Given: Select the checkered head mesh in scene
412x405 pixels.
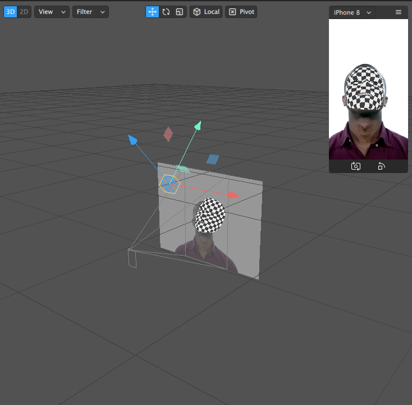Looking at the screenshot, I should click(x=211, y=215).
